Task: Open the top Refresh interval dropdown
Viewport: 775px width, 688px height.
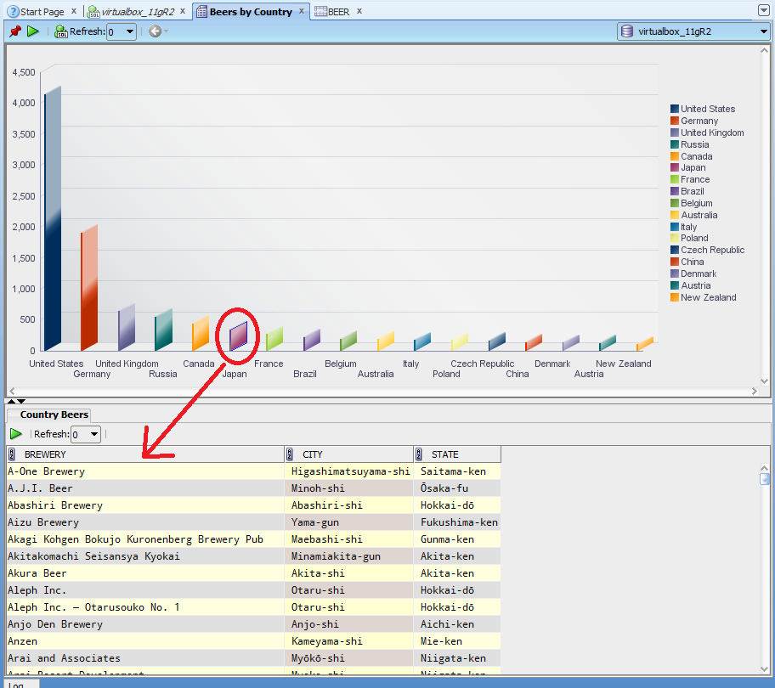Action: tap(129, 31)
